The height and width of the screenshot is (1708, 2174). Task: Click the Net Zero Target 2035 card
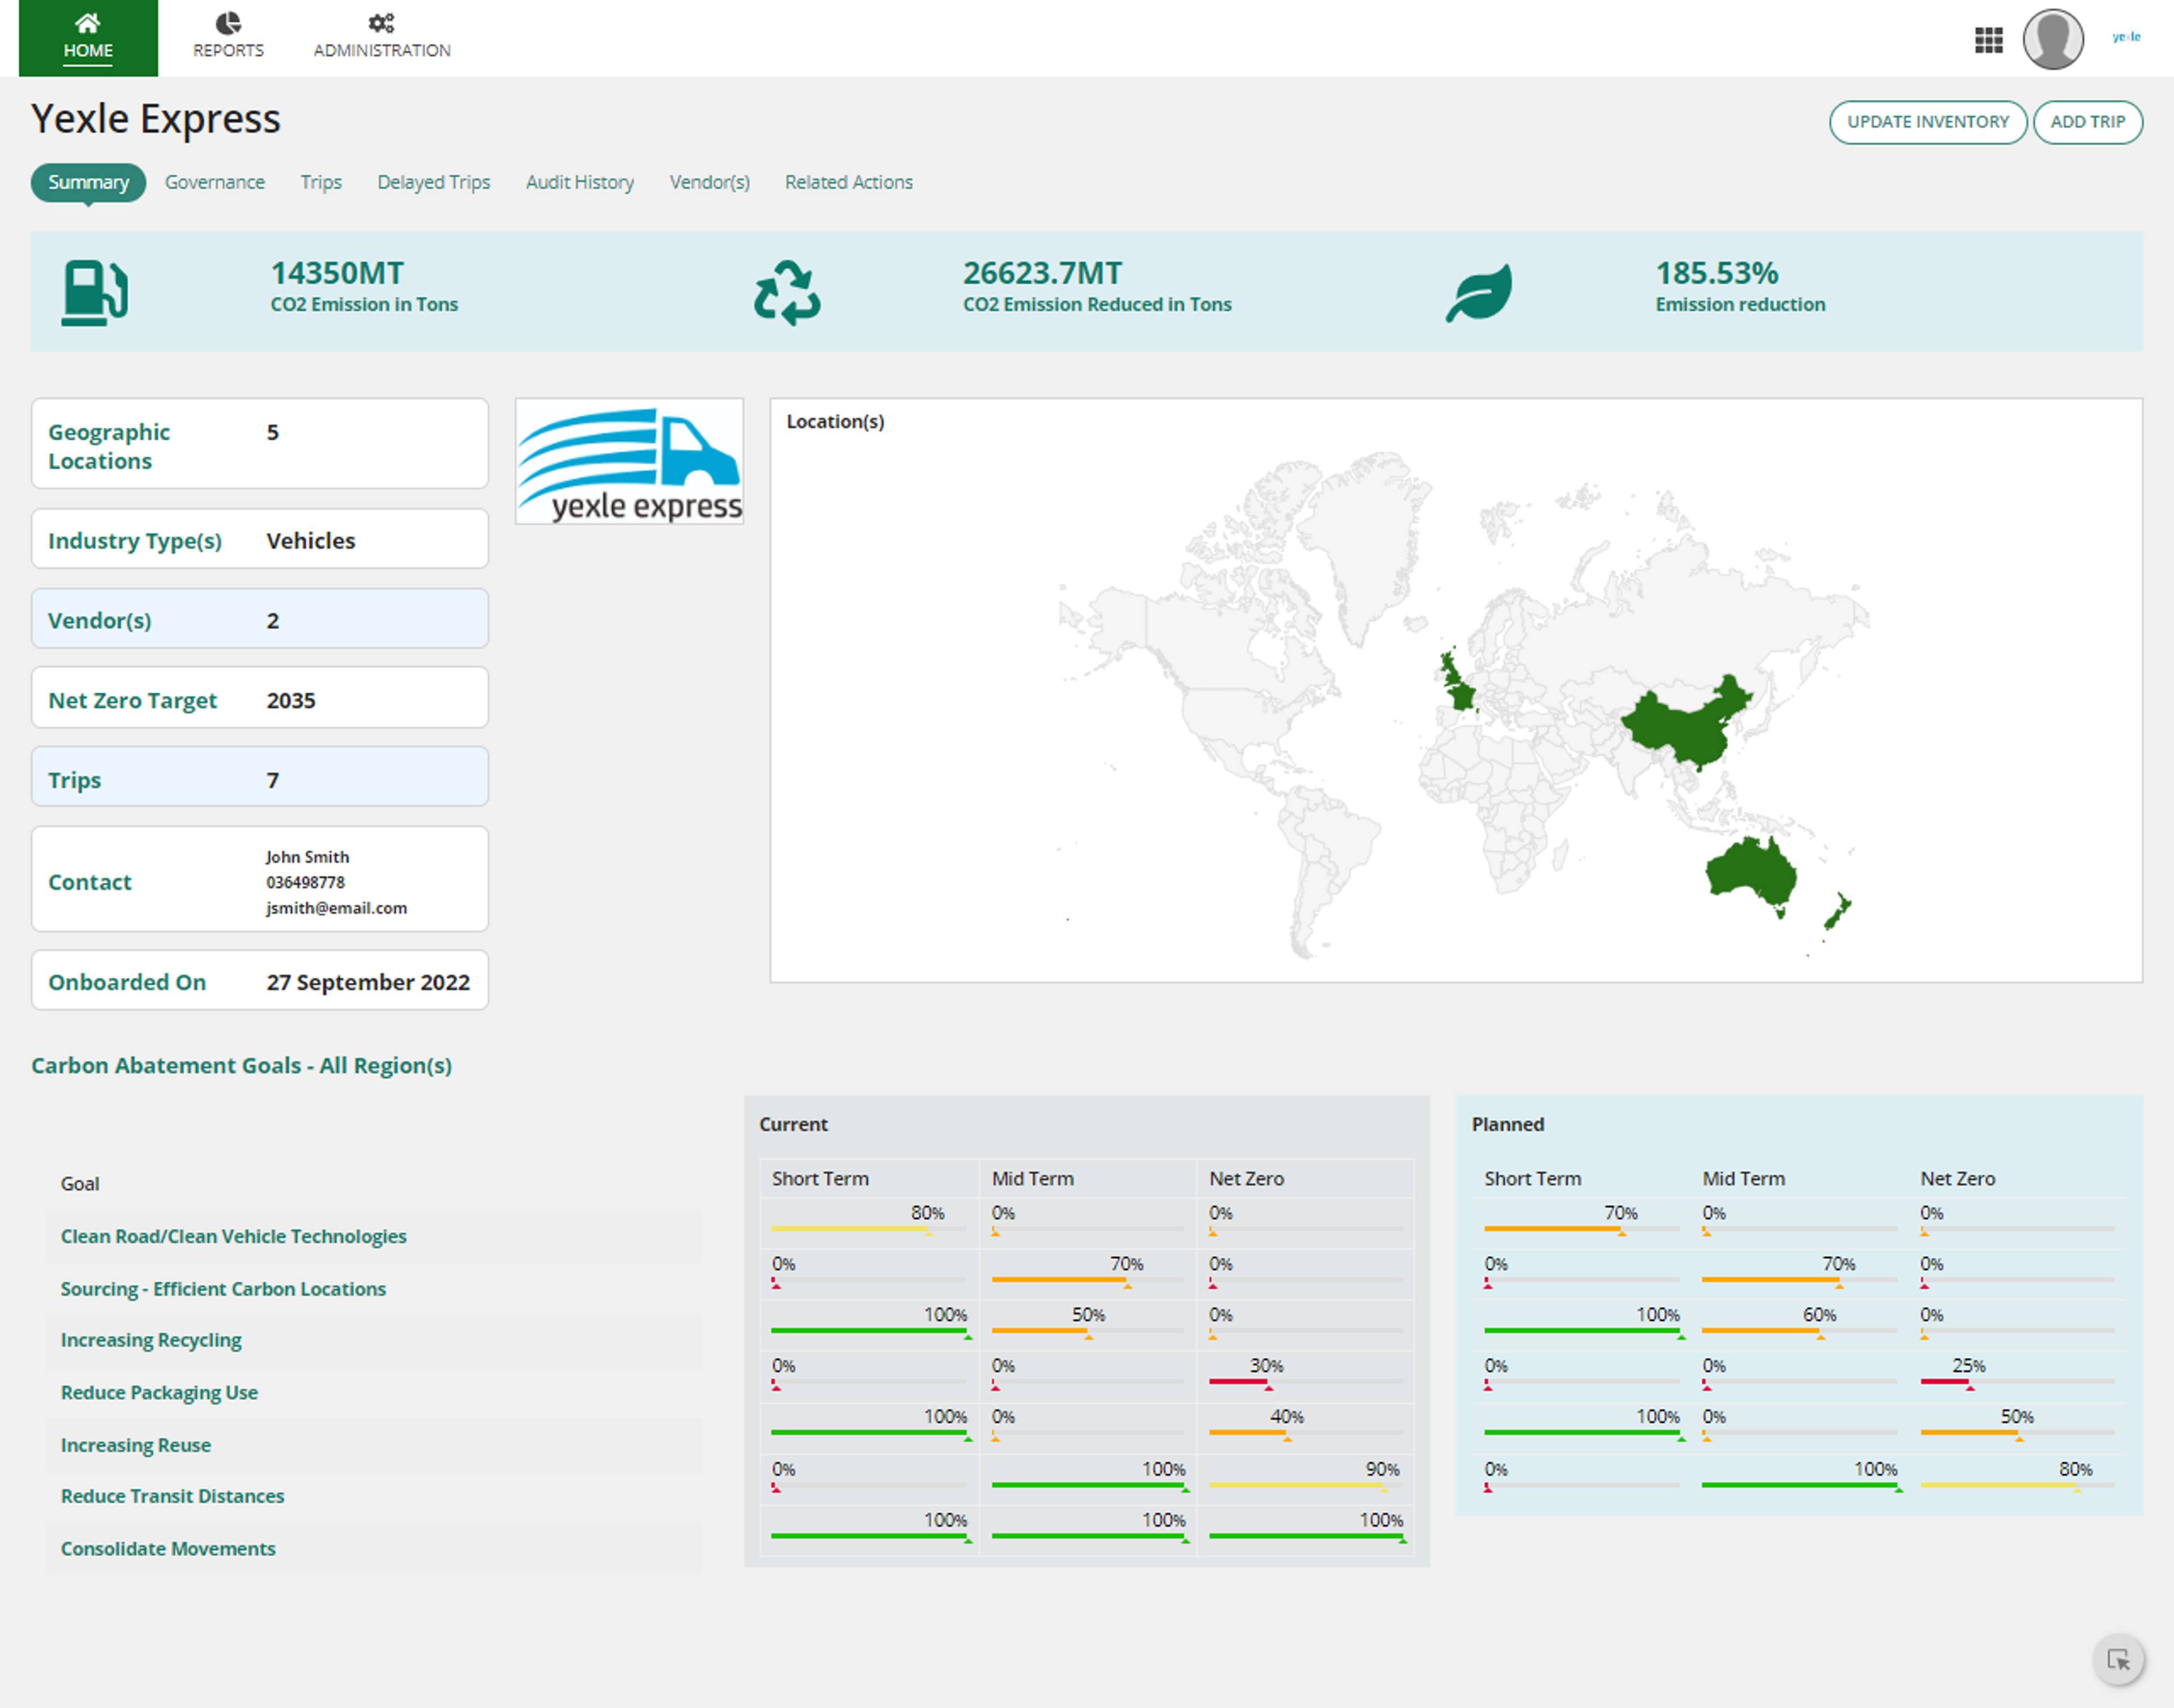(260, 698)
